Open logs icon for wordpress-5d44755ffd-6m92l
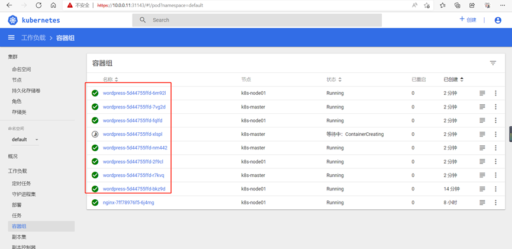This screenshot has width=512, height=249. [x=482, y=93]
